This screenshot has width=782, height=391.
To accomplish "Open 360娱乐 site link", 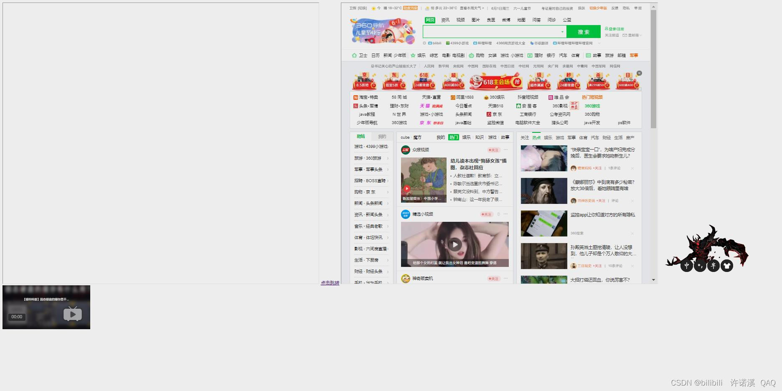I will [494, 97].
